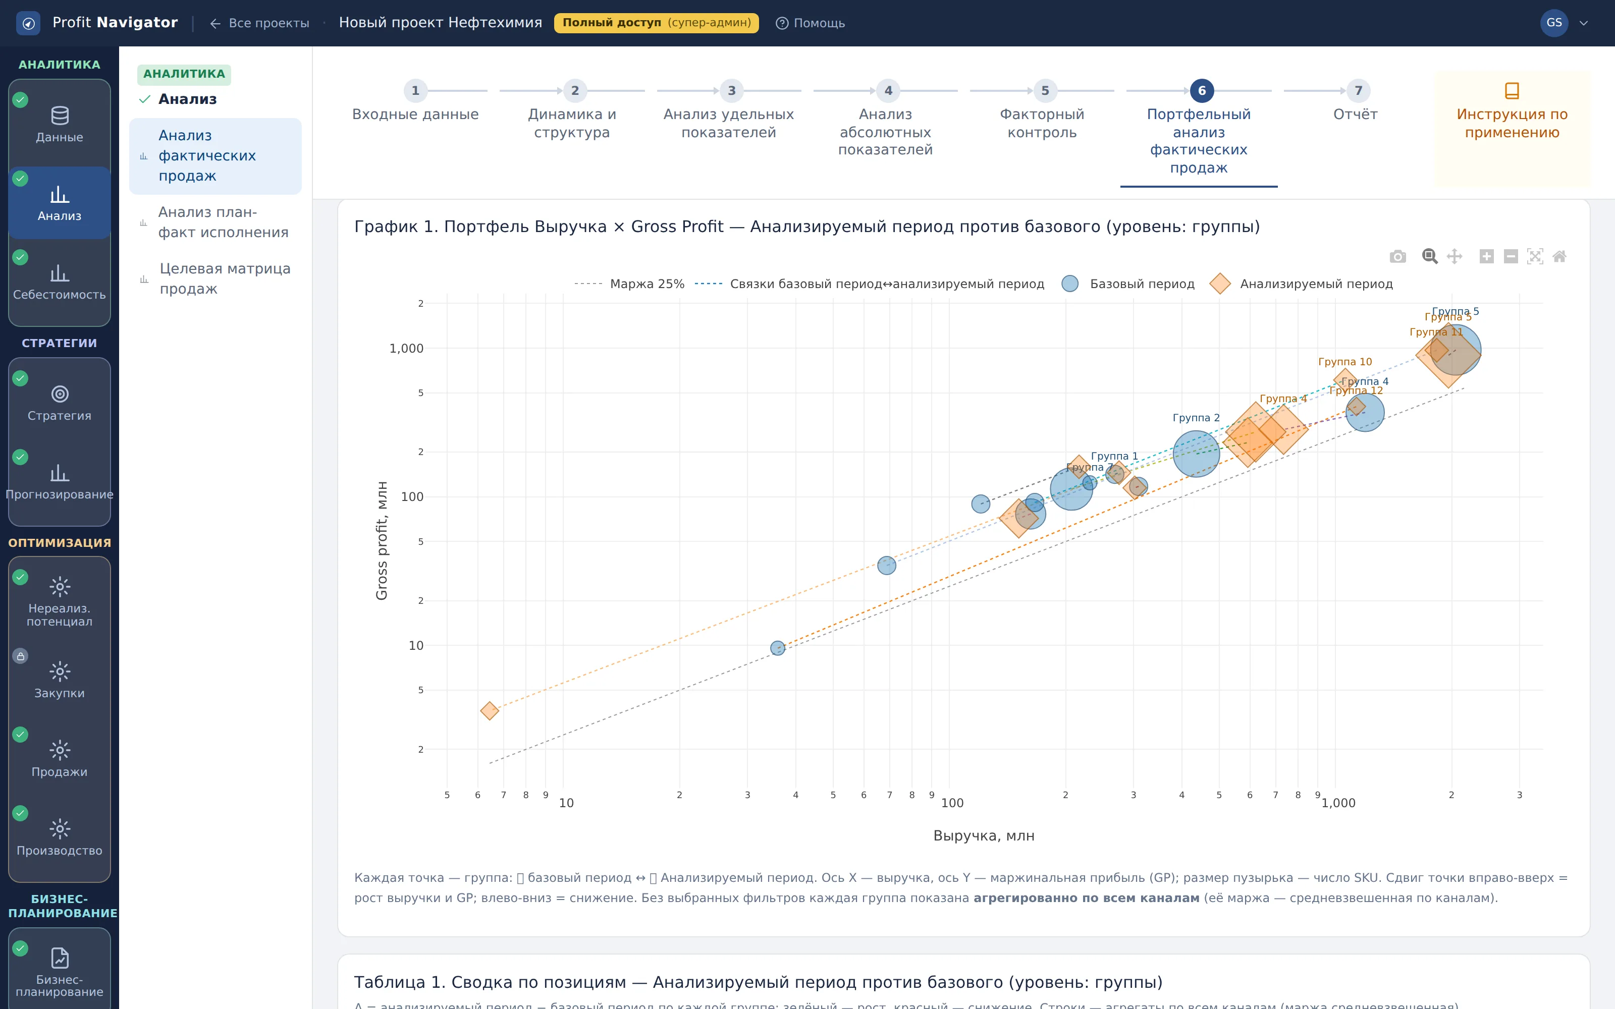
Task: Toggle Базовый период legend series
Action: click(x=1128, y=284)
